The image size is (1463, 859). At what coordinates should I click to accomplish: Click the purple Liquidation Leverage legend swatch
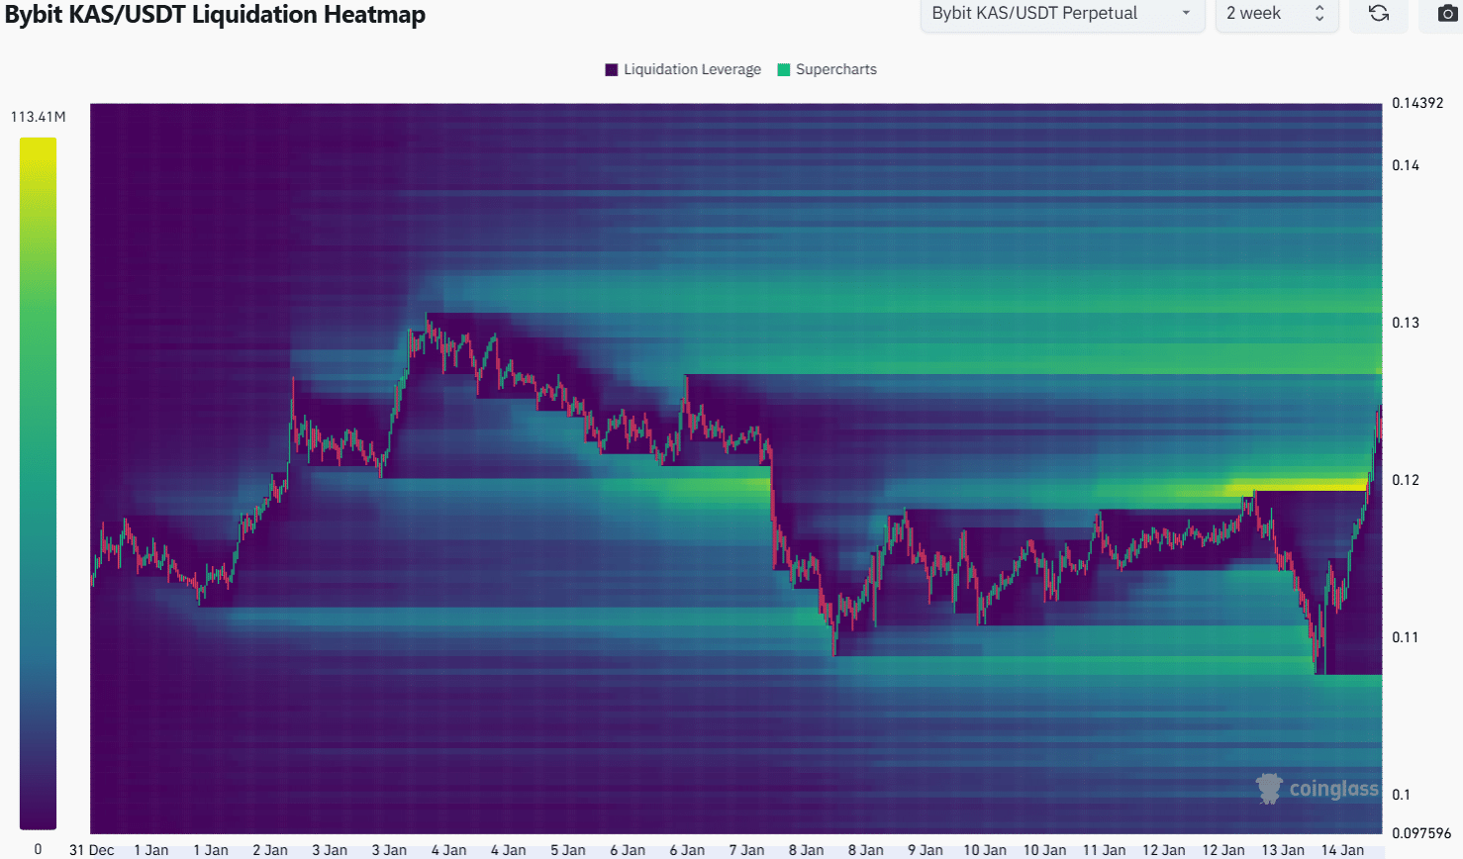[x=612, y=69]
